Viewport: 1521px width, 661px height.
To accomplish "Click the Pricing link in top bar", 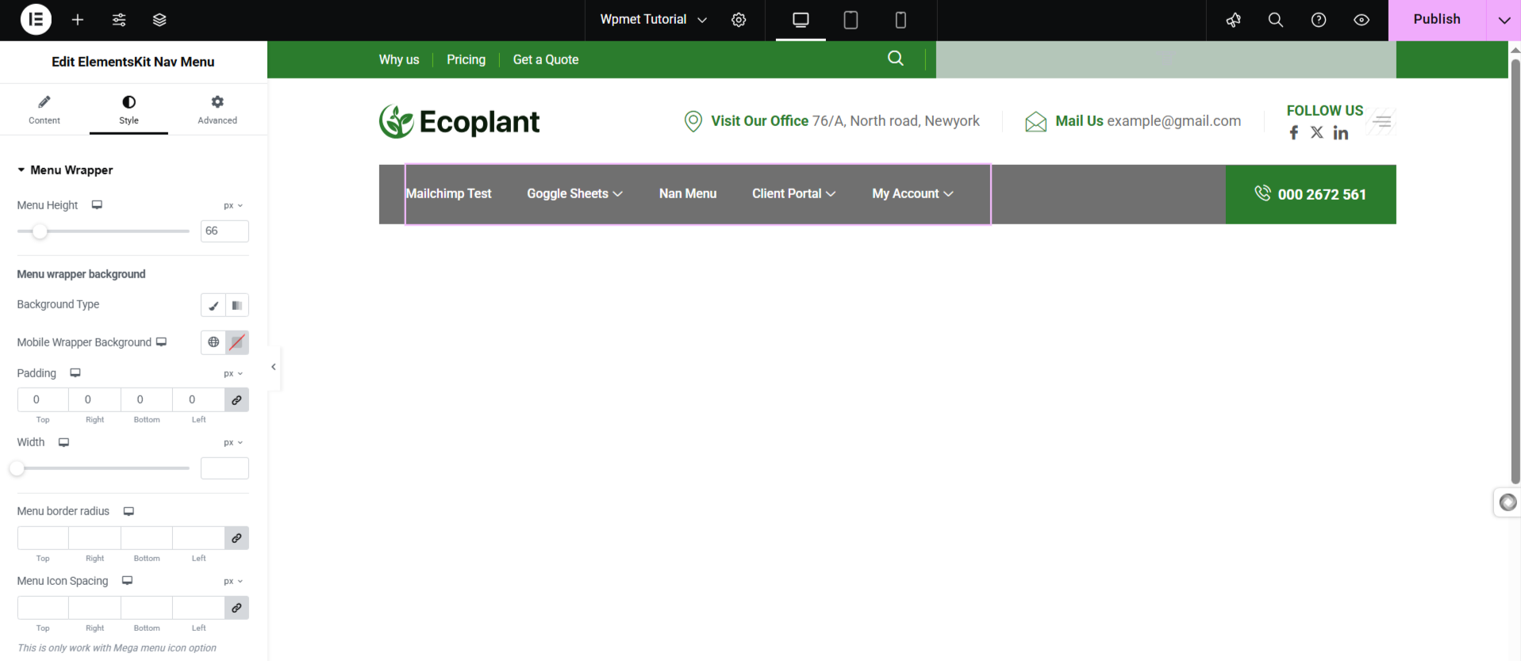I will [x=466, y=59].
